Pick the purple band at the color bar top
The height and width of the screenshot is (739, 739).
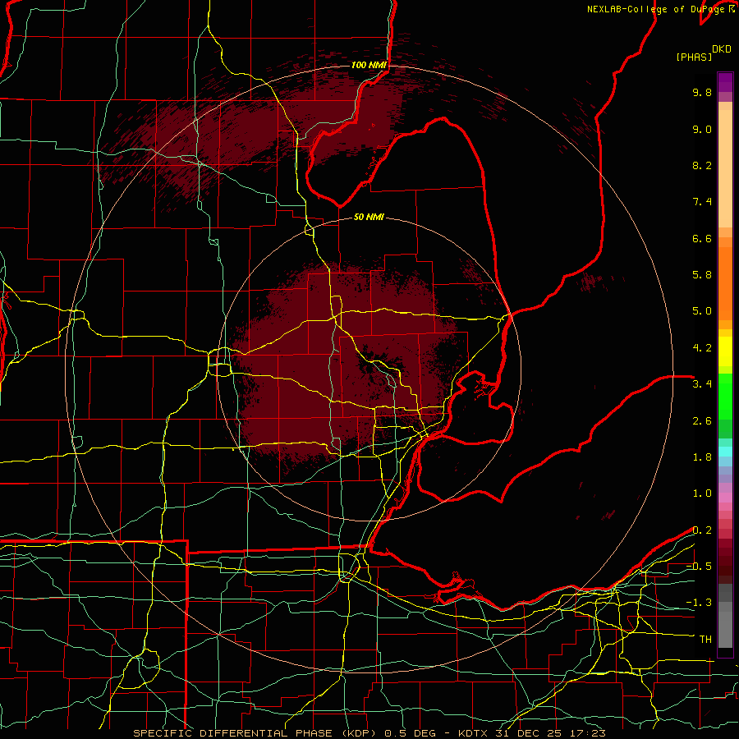click(x=725, y=82)
